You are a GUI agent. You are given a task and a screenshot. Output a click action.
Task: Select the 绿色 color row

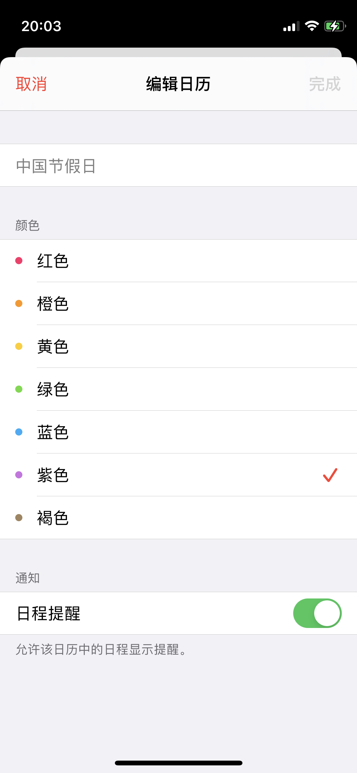pyautogui.click(x=53, y=389)
